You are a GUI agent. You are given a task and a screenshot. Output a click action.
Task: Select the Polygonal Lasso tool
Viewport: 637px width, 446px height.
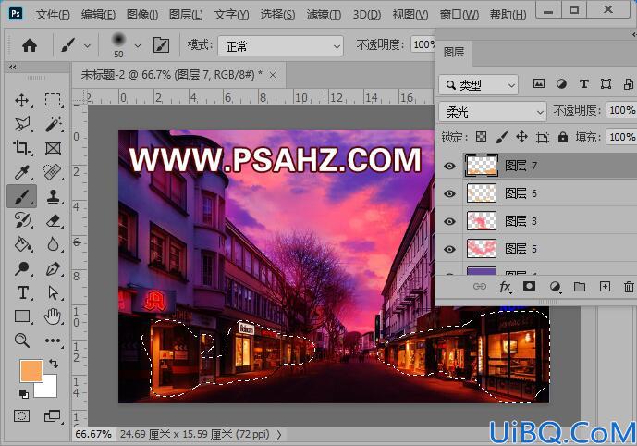point(22,124)
